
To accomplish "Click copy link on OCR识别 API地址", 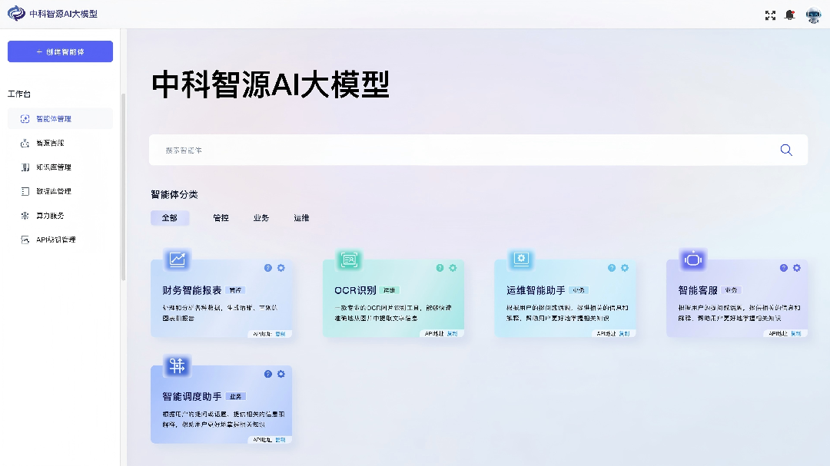I will pos(452,334).
